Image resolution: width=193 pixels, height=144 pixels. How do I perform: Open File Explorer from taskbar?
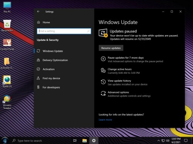85,141
